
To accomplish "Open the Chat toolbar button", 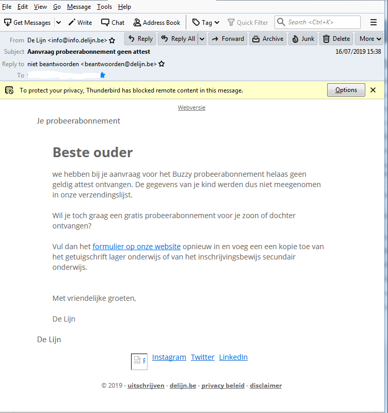I will point(113,23).
